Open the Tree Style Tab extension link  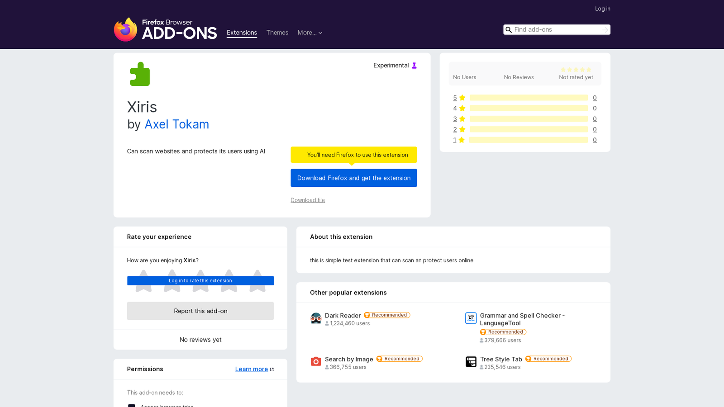coord(501,360)
